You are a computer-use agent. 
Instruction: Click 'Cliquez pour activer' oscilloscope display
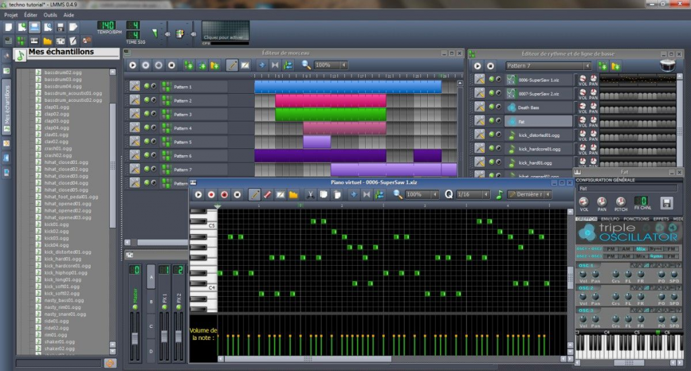[x=225, y=32]
